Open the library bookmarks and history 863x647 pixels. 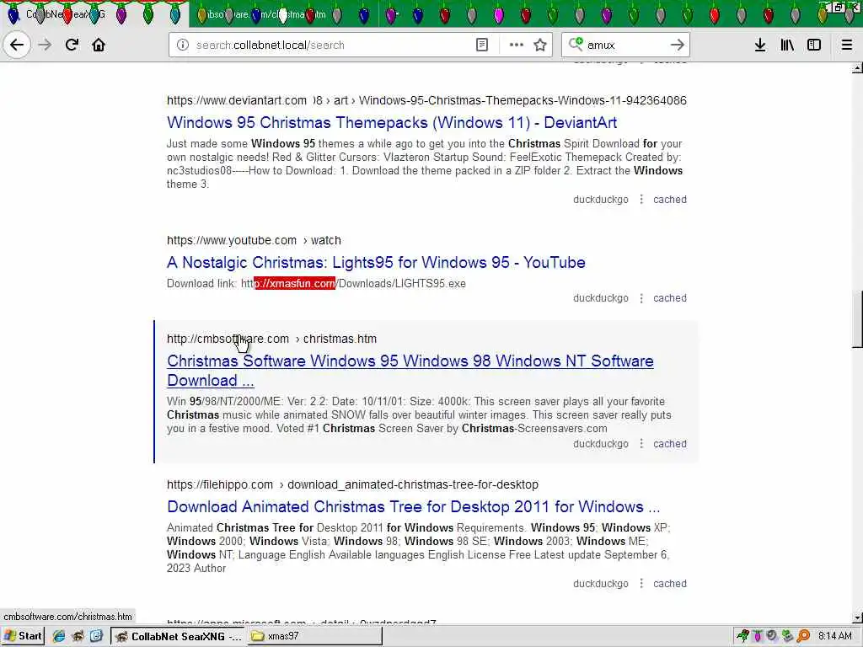[x=787, y=45]
